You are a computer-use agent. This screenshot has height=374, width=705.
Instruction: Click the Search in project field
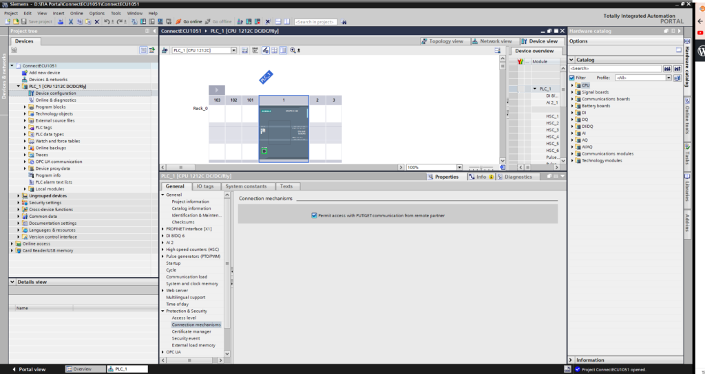(x=315, y=21)
